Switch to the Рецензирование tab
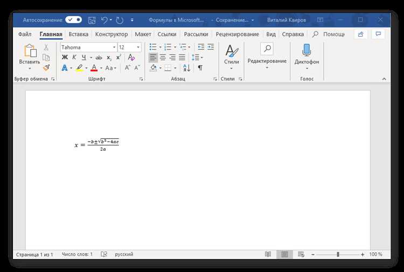 pos(237,34)
